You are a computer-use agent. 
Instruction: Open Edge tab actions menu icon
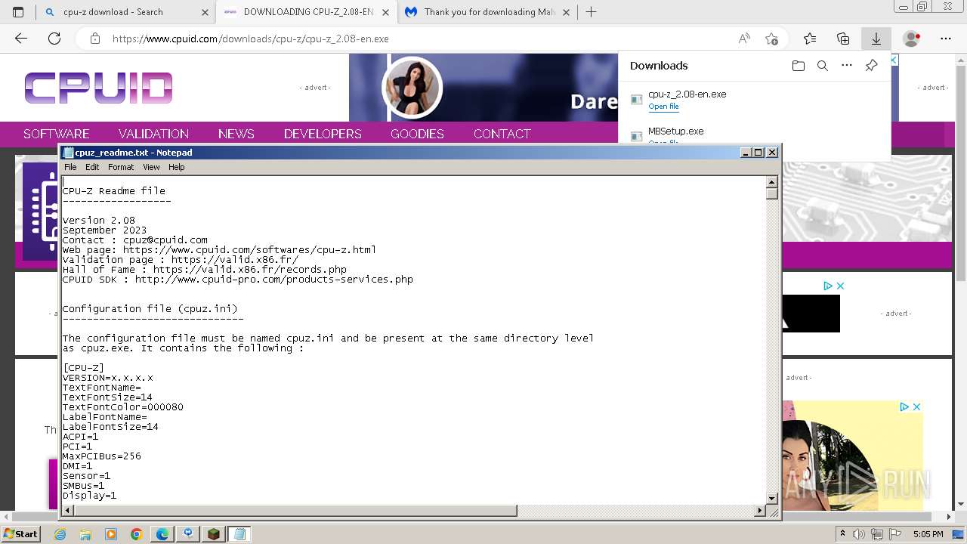pyautogui.click(x=18, y=12)
